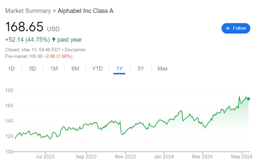Screen dimensions: 266x161
Task: Switch chart to YTD range
Action: [x=98, y=69]
